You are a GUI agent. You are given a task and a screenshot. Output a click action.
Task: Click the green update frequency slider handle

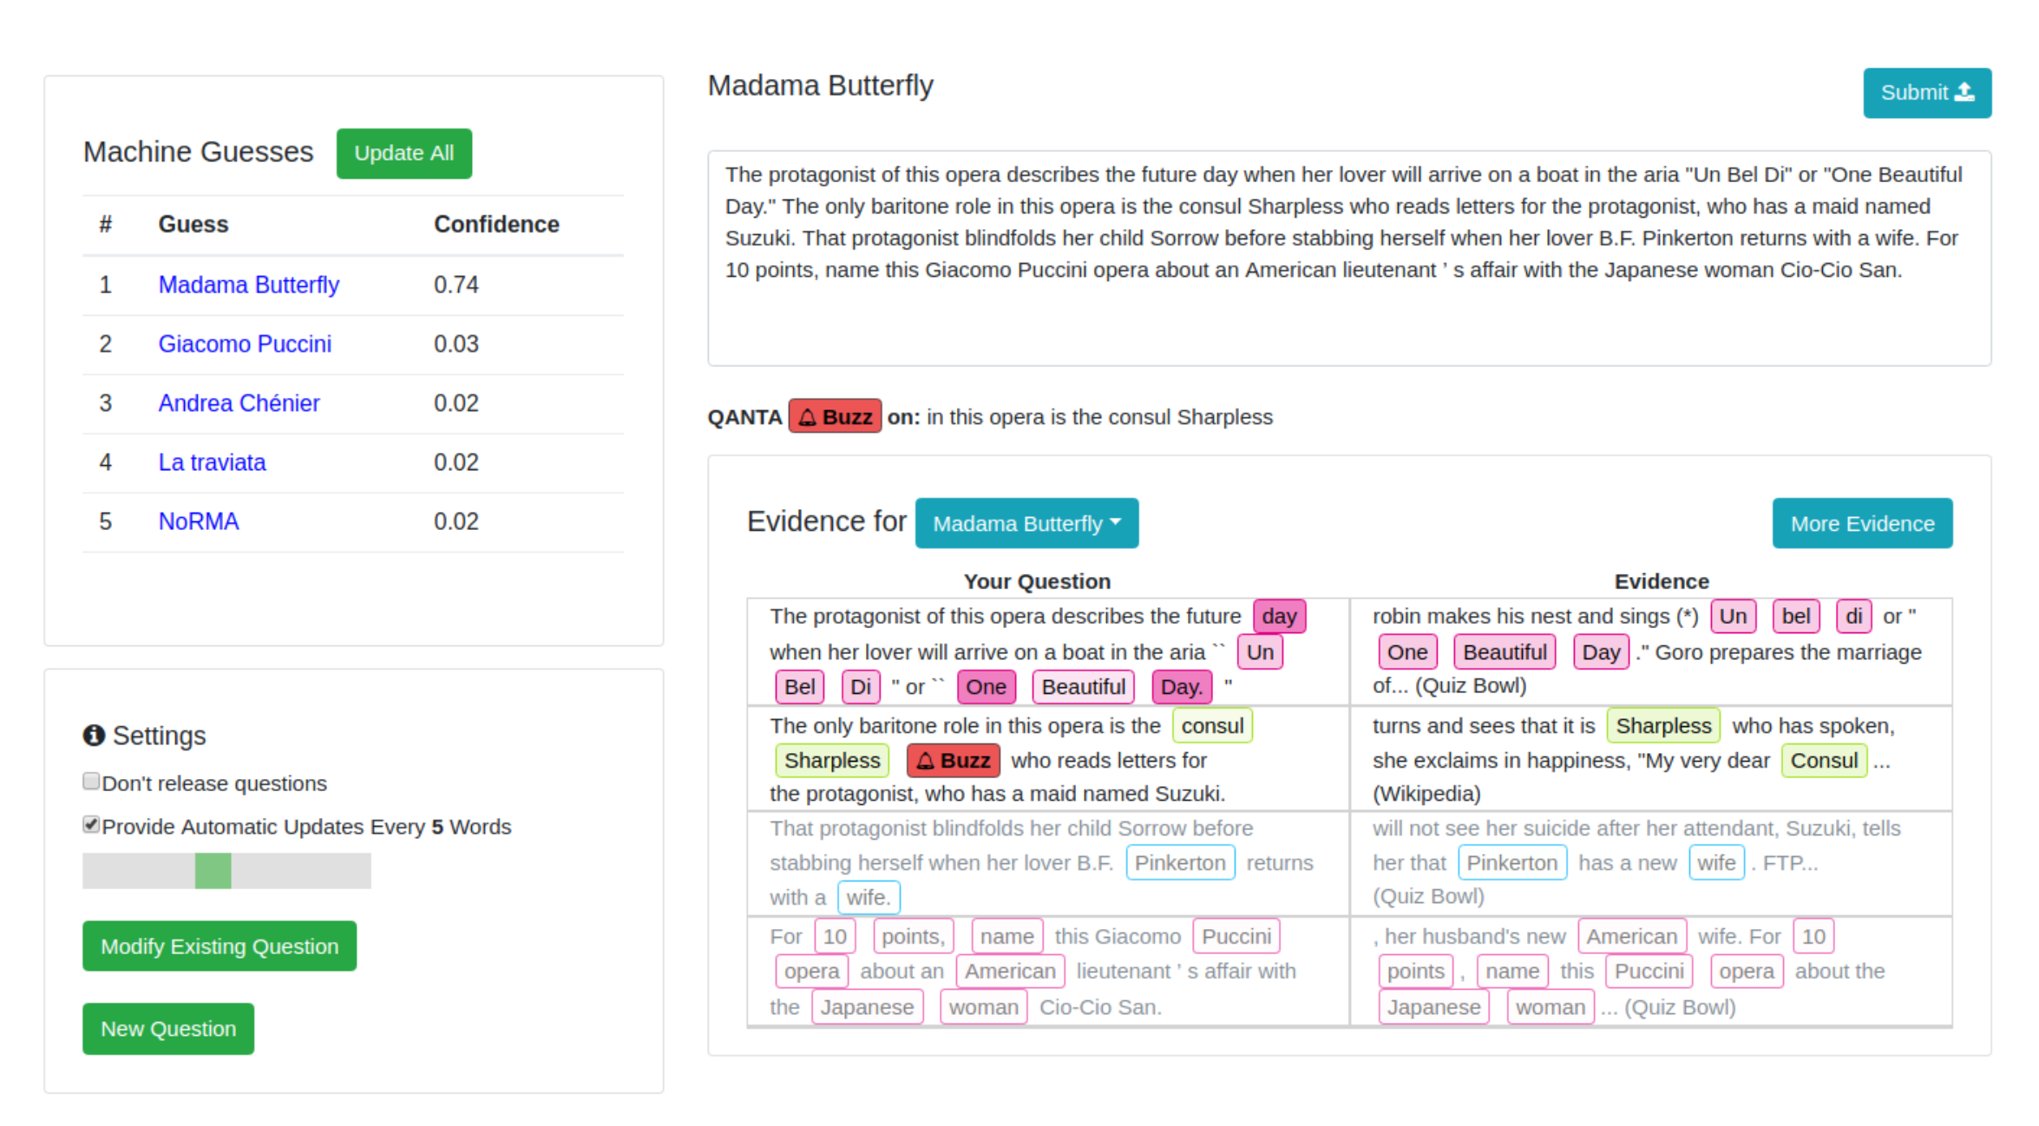(x=213, y=871)
